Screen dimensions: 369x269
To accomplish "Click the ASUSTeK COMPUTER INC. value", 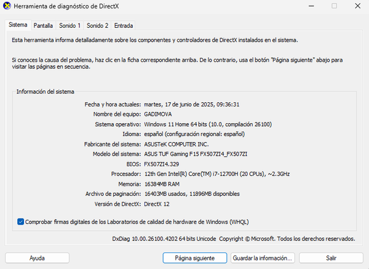I will point(177,144).
